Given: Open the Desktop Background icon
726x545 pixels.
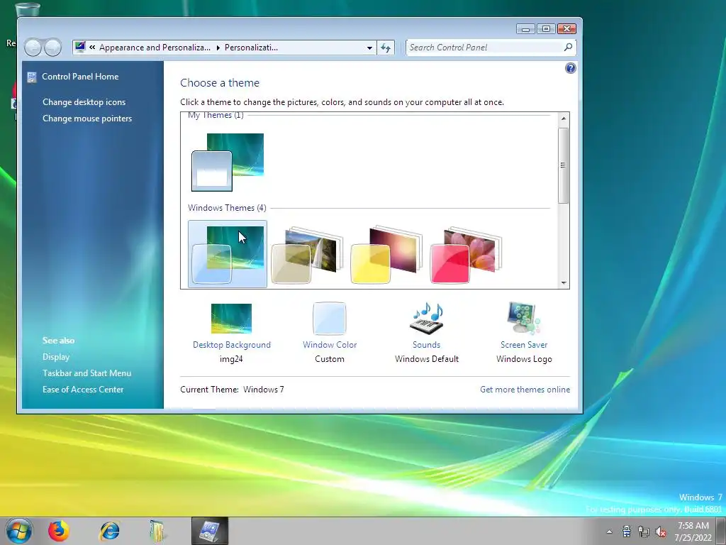Looking at the screenshot, I should (x=231, y=319).
